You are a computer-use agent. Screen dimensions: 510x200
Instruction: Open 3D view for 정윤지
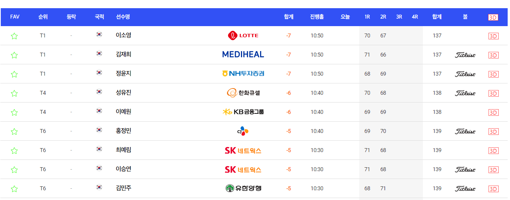pos(494,74)
